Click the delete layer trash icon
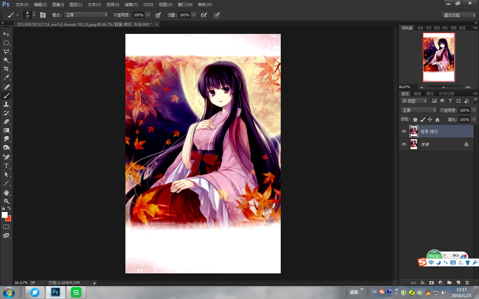The image size is (479, 299). [x=467, y=283]
